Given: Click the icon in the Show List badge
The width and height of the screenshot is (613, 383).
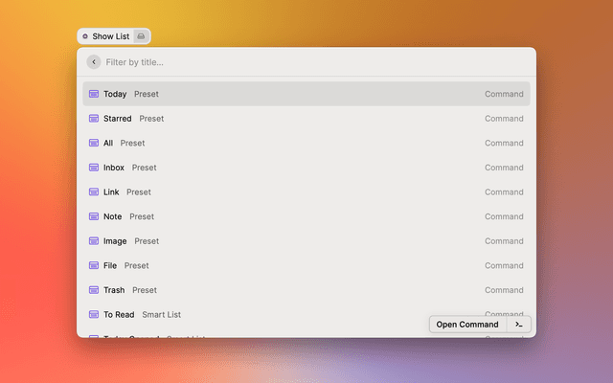Looking at the screenshot, I should tap(141, 36).
